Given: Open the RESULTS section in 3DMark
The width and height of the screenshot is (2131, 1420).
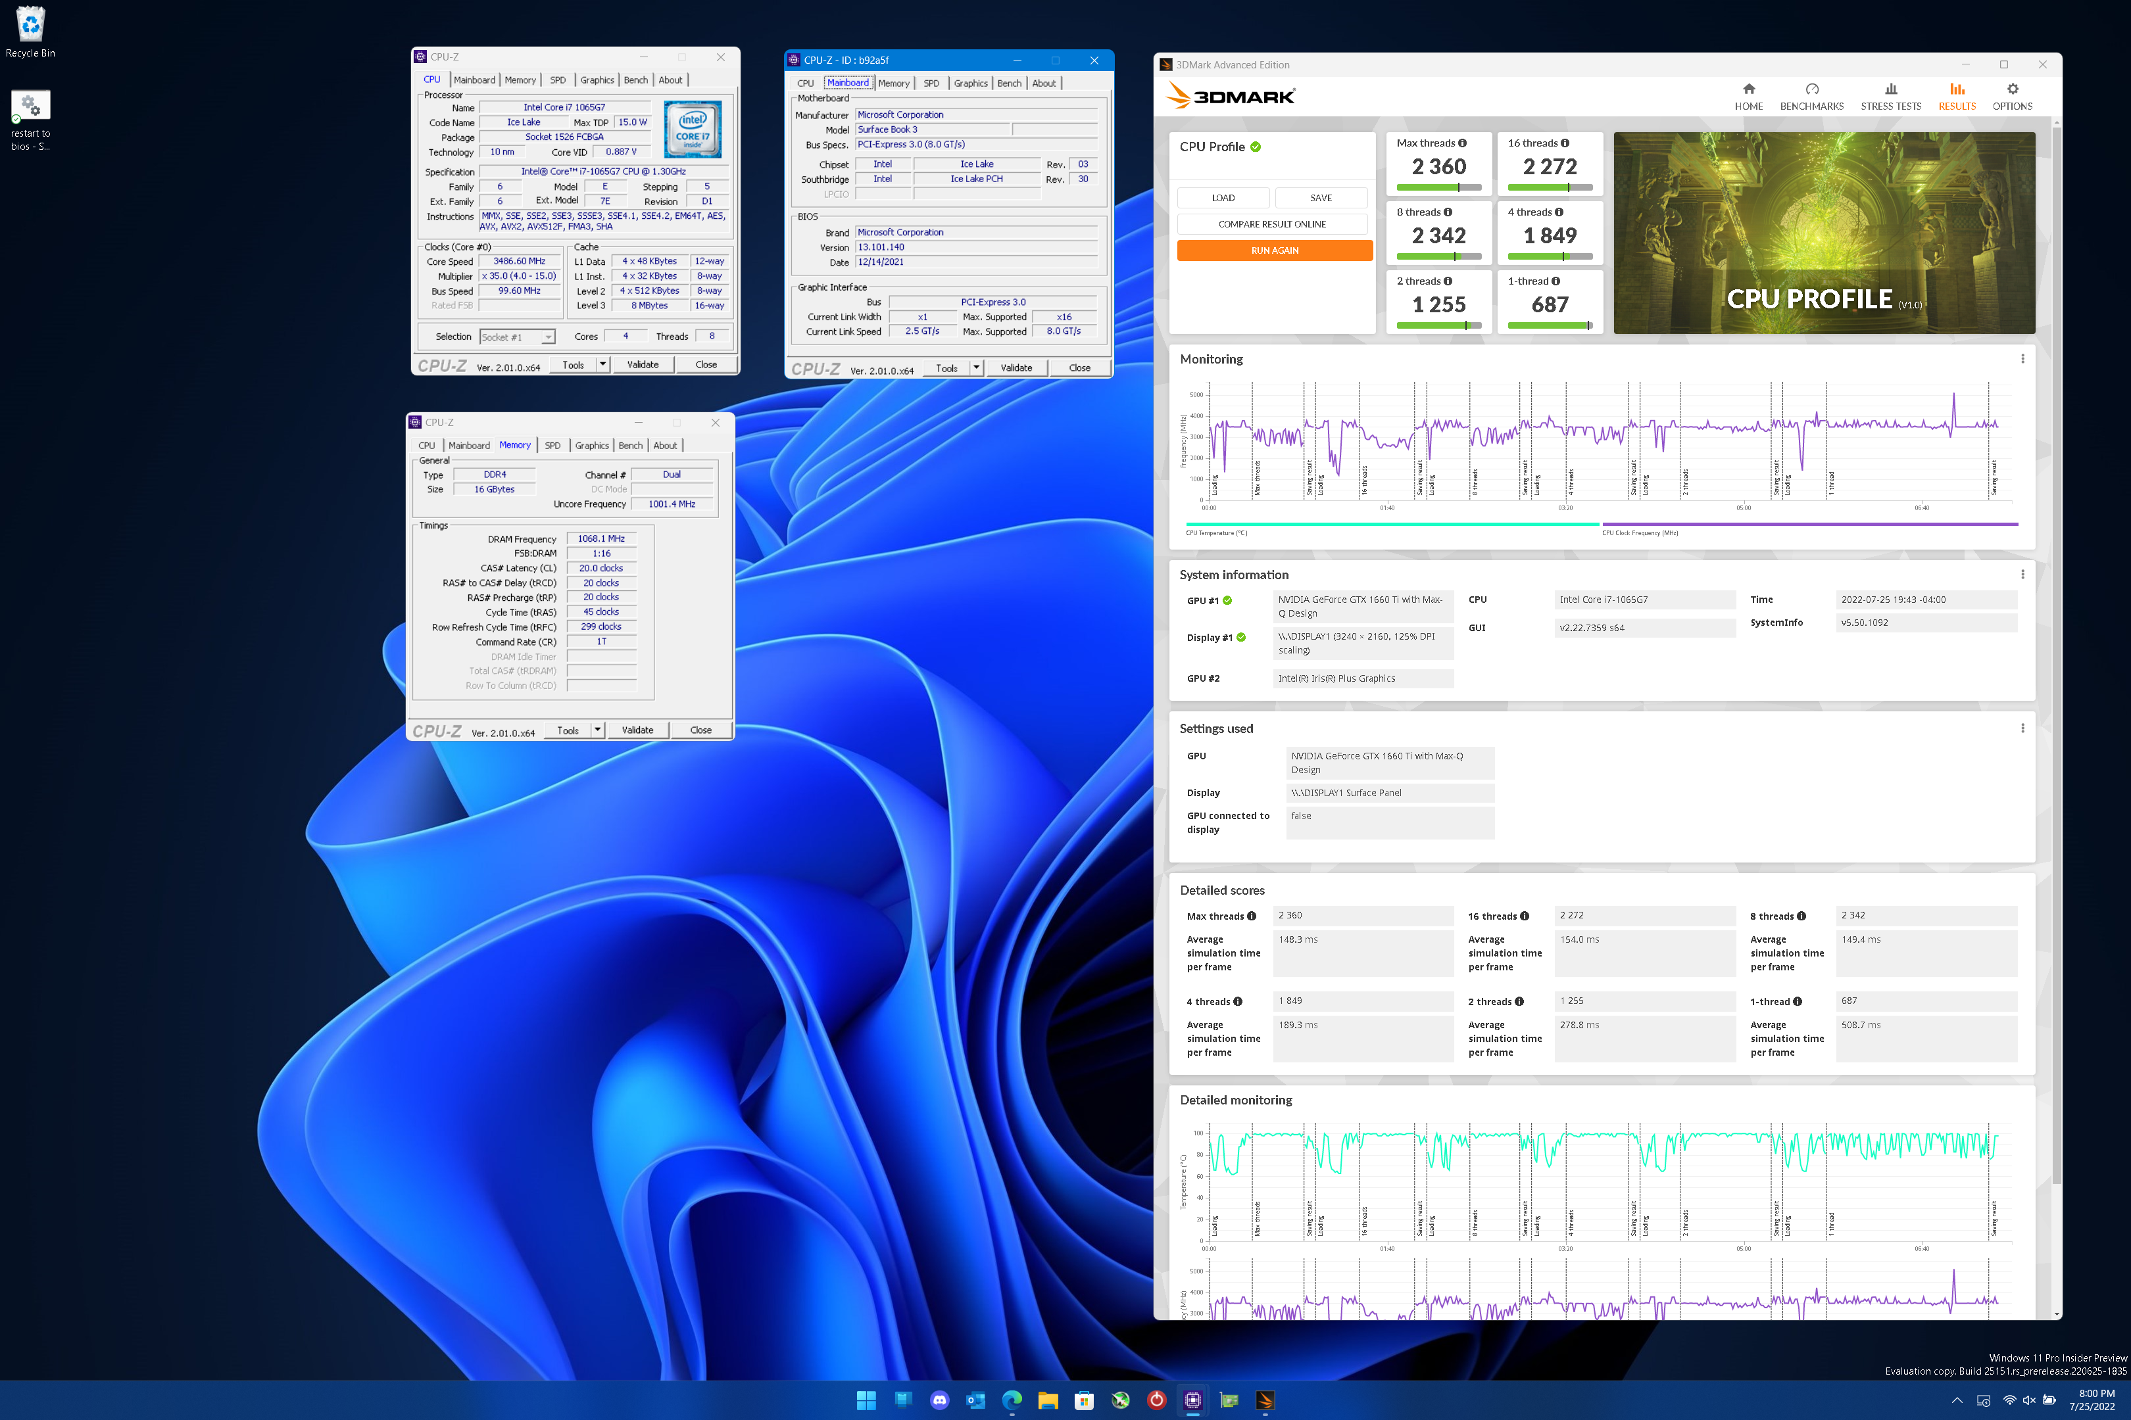Looking at the screenshot, I should pos(1957,97).
